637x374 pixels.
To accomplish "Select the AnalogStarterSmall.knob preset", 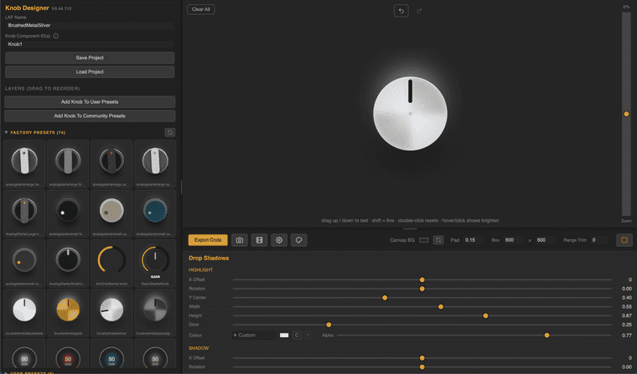I will coord(68,263).
